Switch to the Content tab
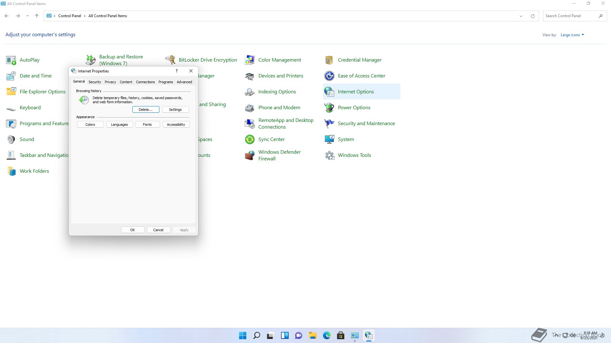The height and width of the screenshot is (343, 611). coord(126,82)
